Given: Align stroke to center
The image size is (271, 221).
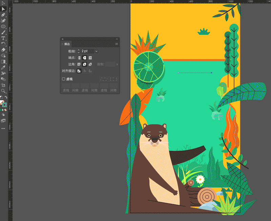Looking at the screenshot, I should [x=79, y=71].
